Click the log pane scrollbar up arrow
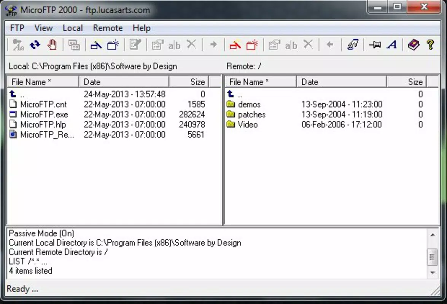447x304 pixels. tap(433, 234)
